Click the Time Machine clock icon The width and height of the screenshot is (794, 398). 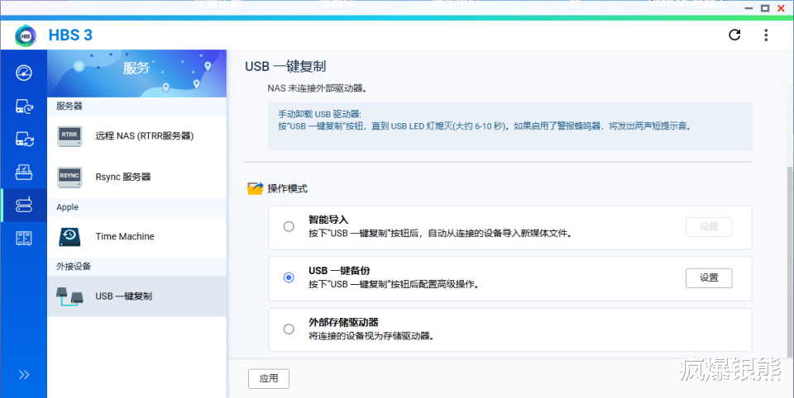point(69,236)
